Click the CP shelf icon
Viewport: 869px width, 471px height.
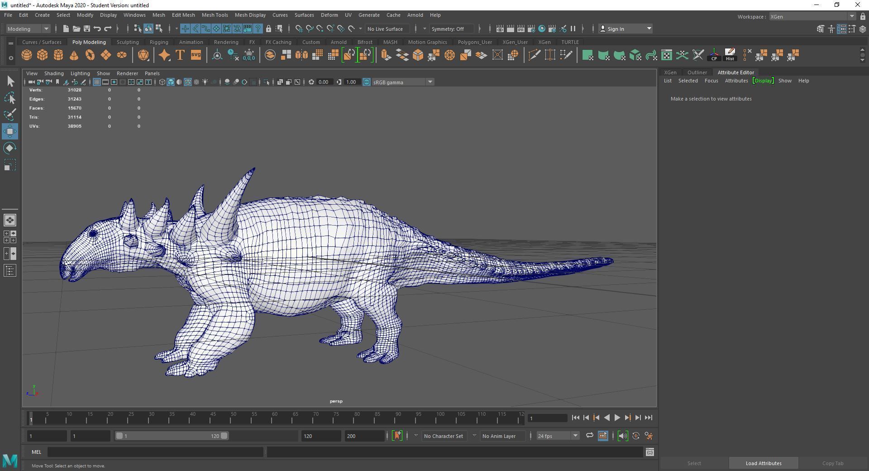point(714,55)
